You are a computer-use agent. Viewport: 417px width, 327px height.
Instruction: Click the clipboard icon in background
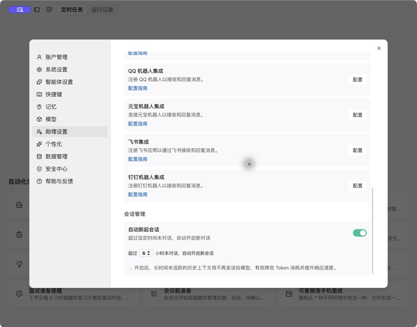pos(20,235)
